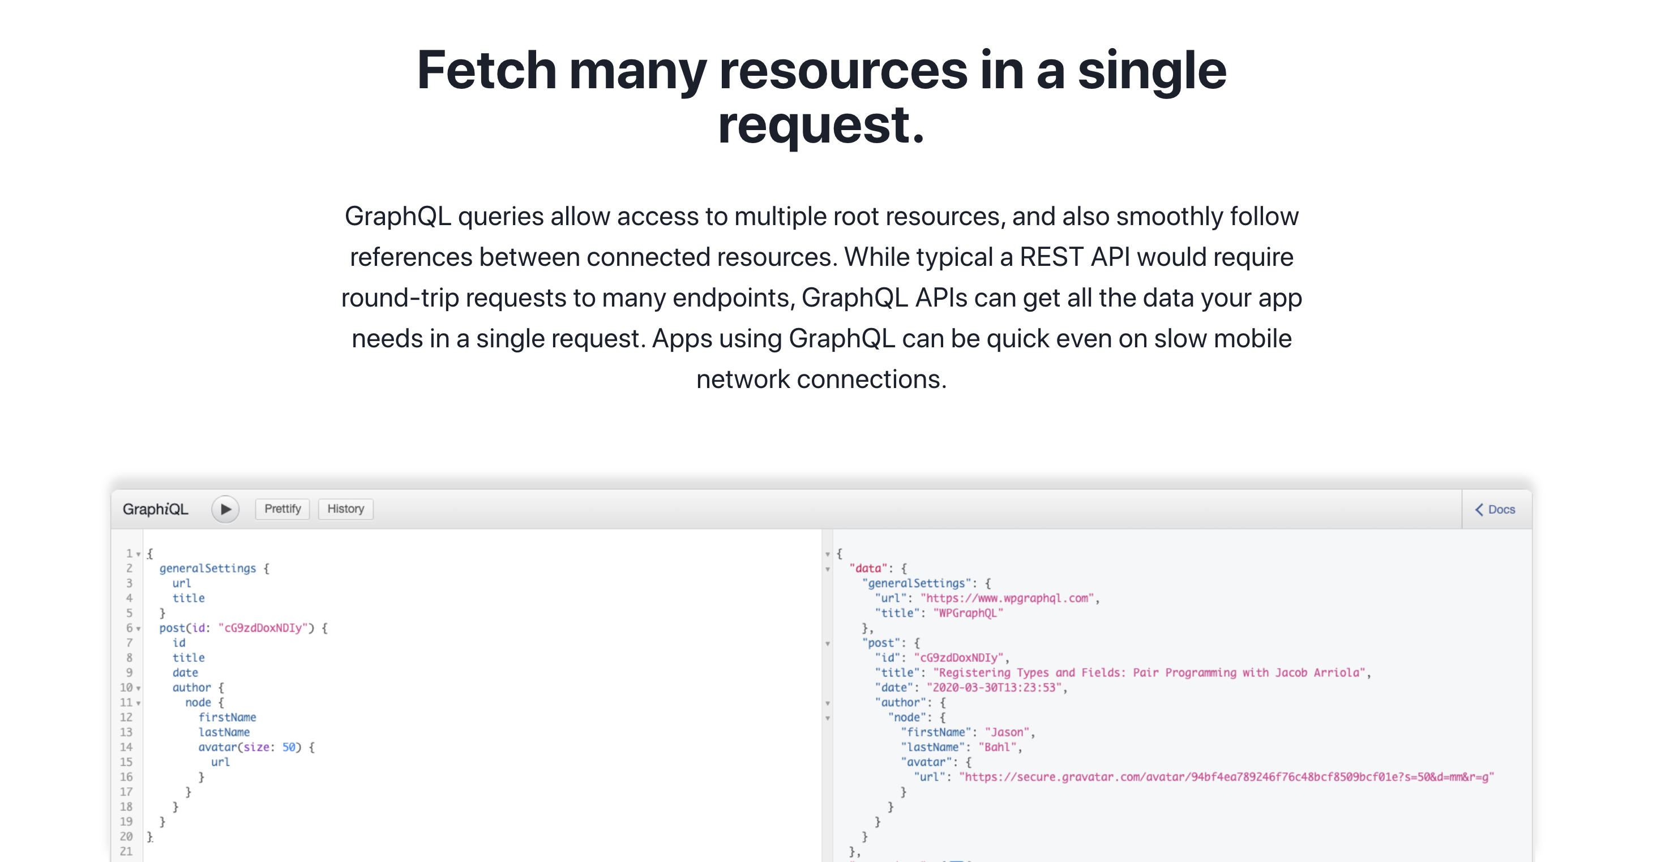Select the gravatar URL value in the response
The image size is (1678, 862).
click(1225, 777)
